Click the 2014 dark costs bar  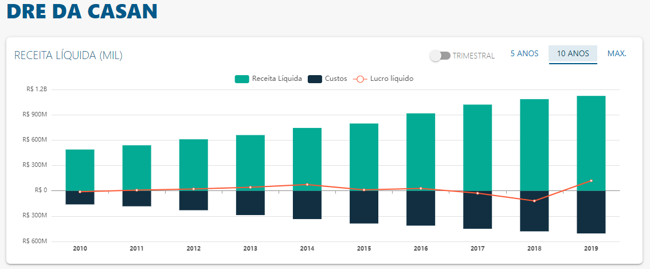click(307, 205)
